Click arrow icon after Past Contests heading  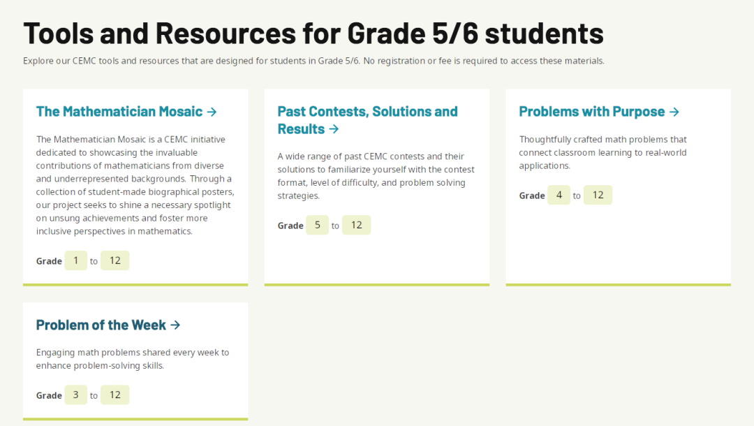[334, 129]
